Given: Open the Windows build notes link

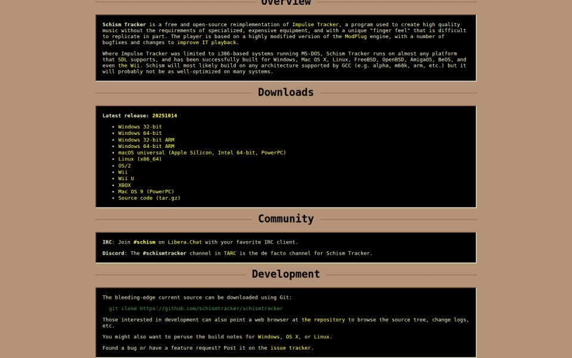Looking at the screenshot, I should click(x=269, y=337).
